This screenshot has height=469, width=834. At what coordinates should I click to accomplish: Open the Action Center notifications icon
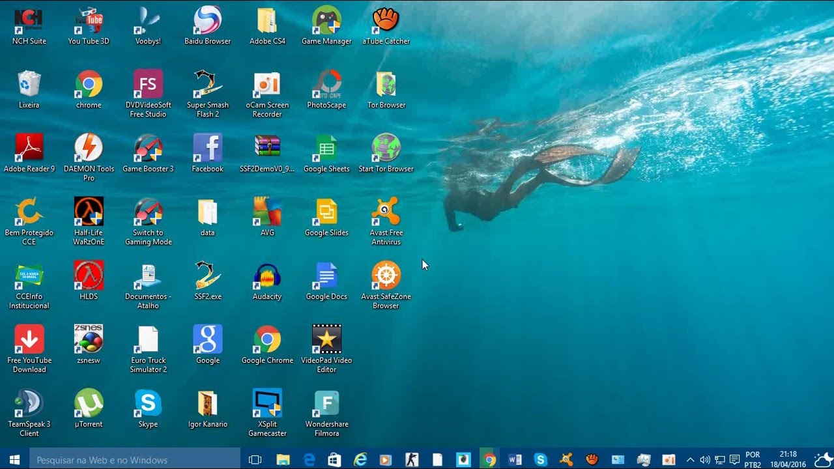(734, 460)
